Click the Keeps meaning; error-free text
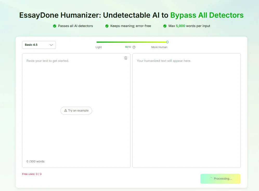Image resolution: width=259 pixels, height=191 pixels. tap(131, 26)
